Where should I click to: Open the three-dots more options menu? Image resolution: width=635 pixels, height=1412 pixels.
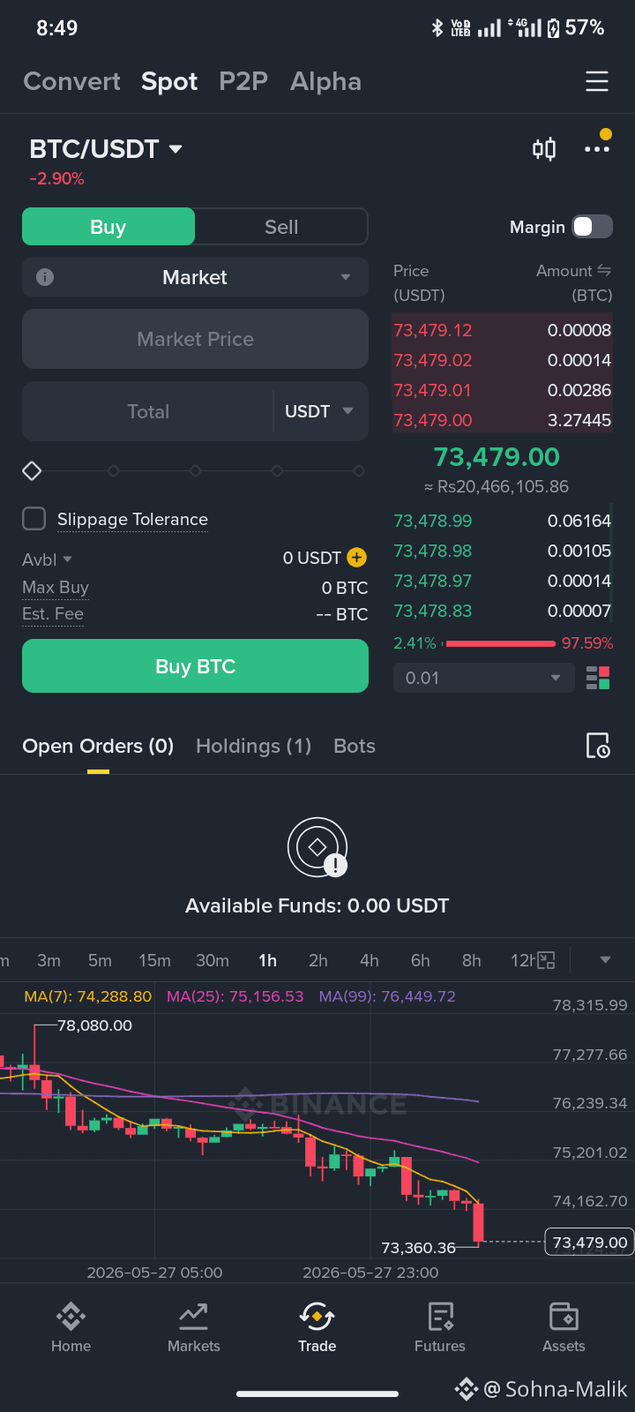click(597, 149)
